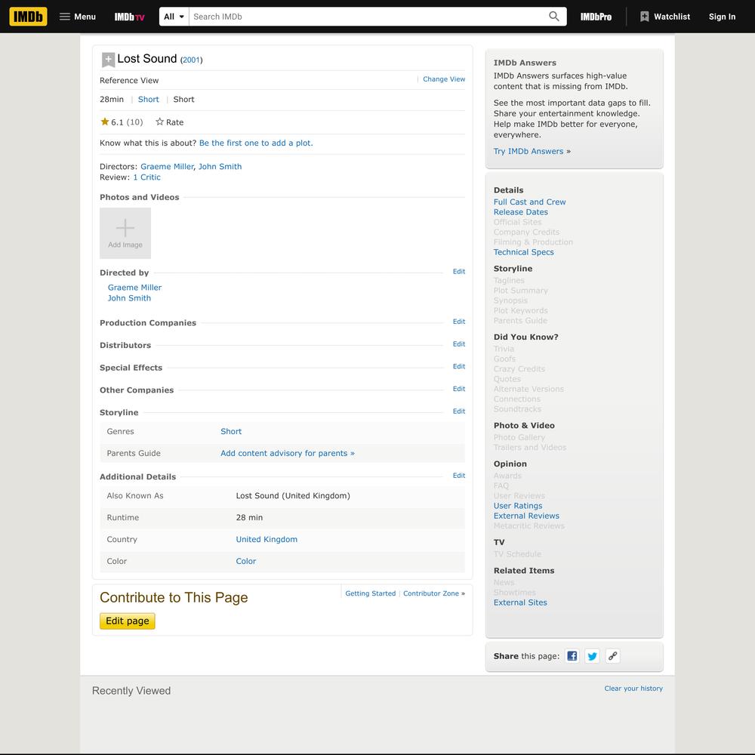Open the 1 Critic review link
755x755 pixels.
(x=147, y=177)
